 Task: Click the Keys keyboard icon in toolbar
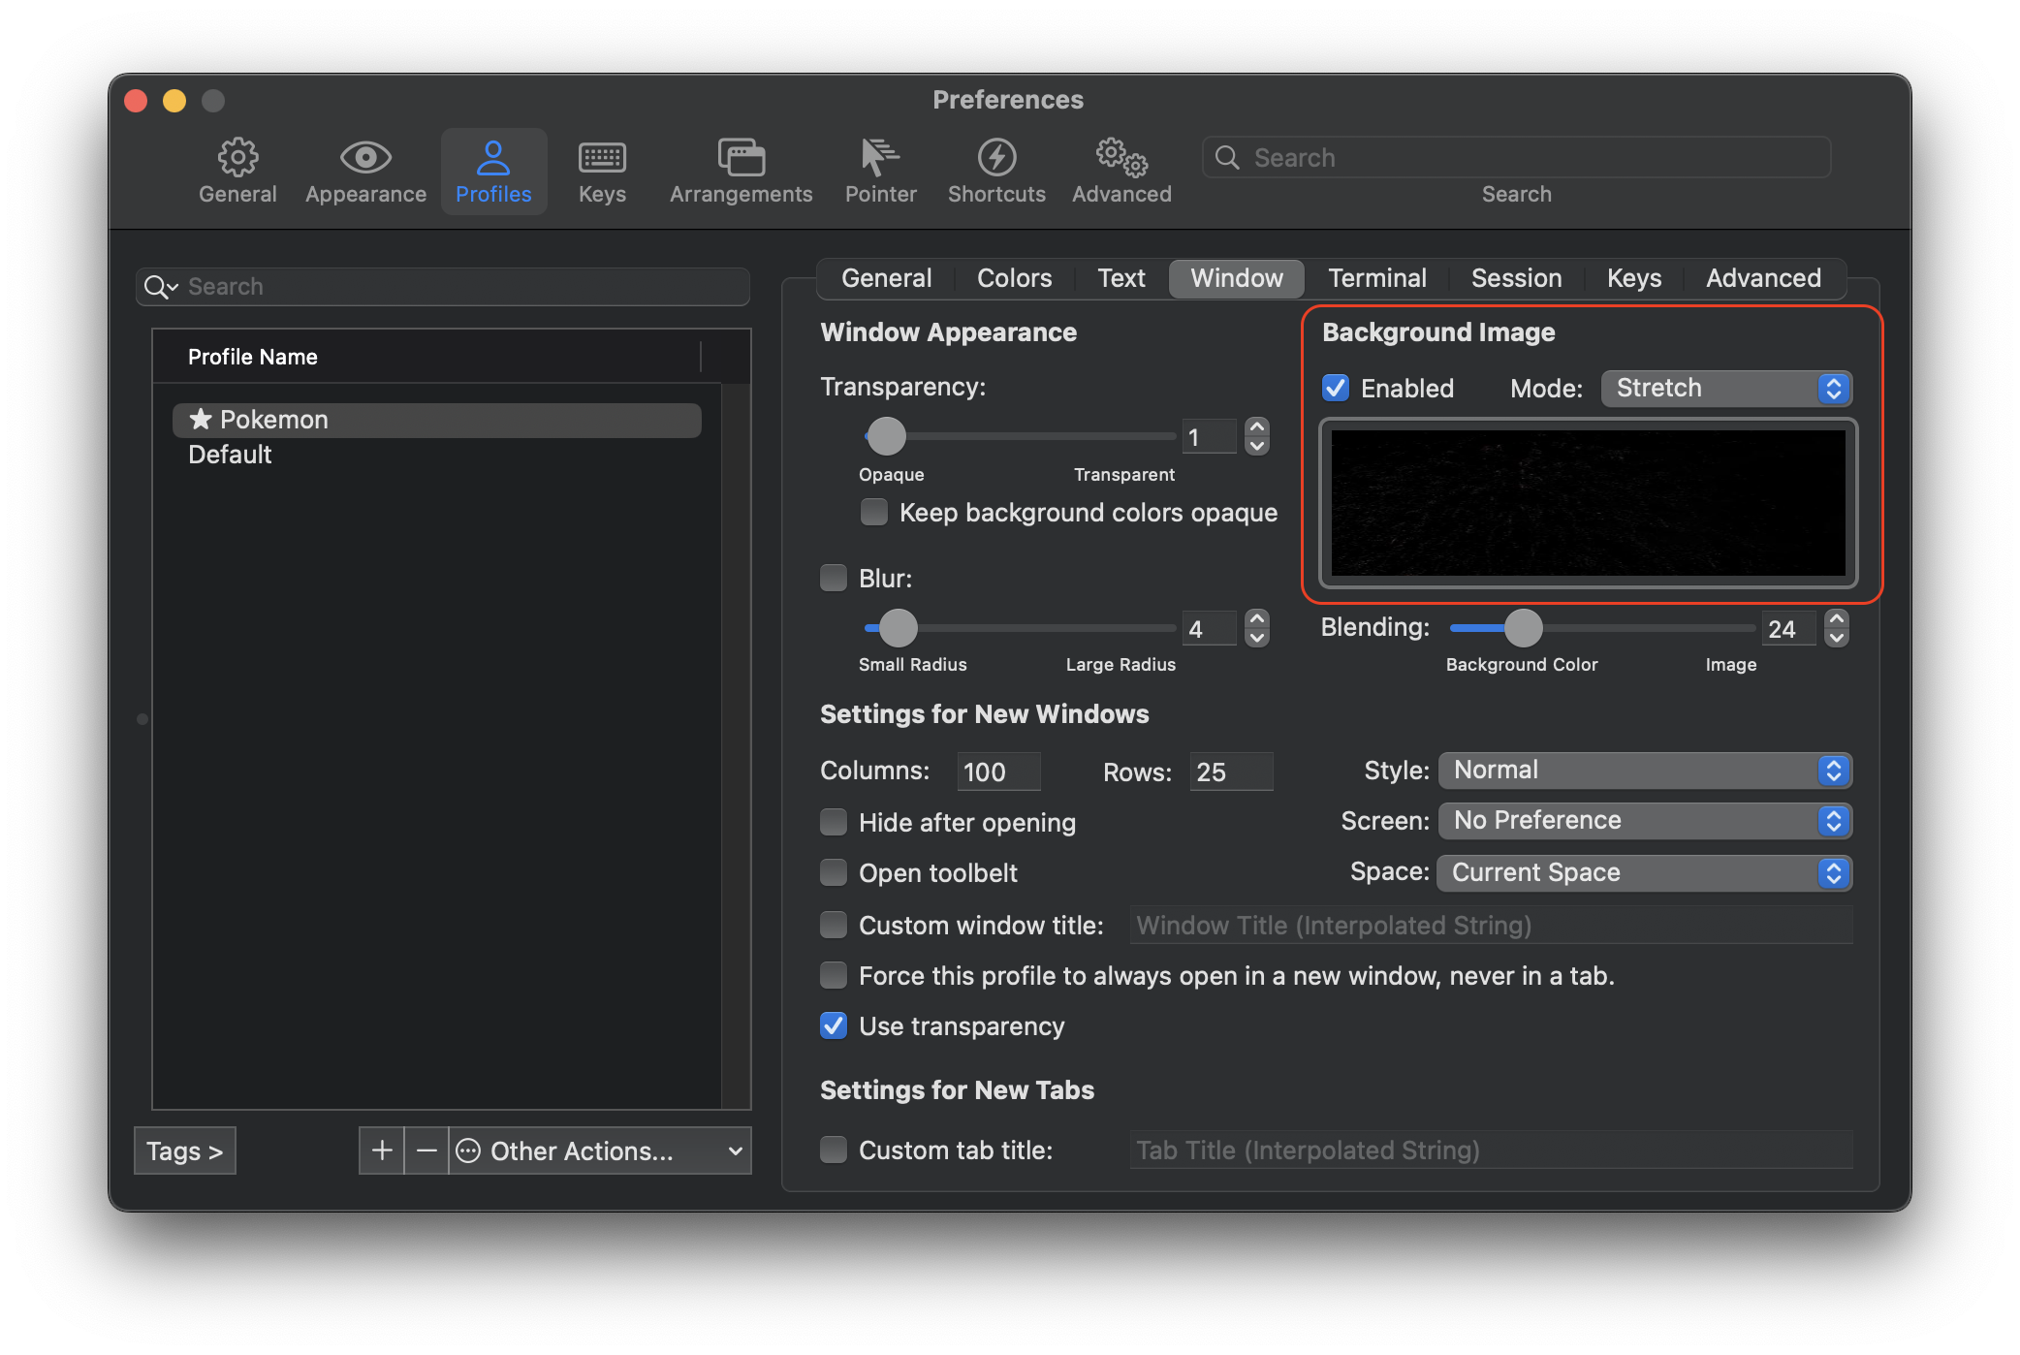pos(602,158)
